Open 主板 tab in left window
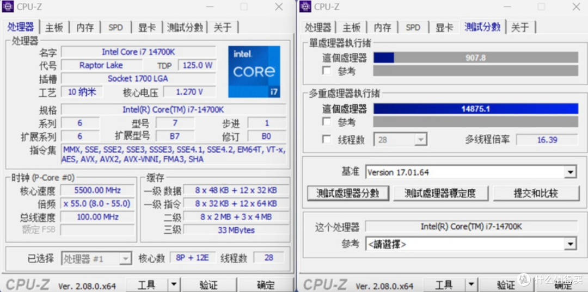Image resolution: width=588 pixels, height=292 pixels. pyautogui.click(x=54, y=27)
